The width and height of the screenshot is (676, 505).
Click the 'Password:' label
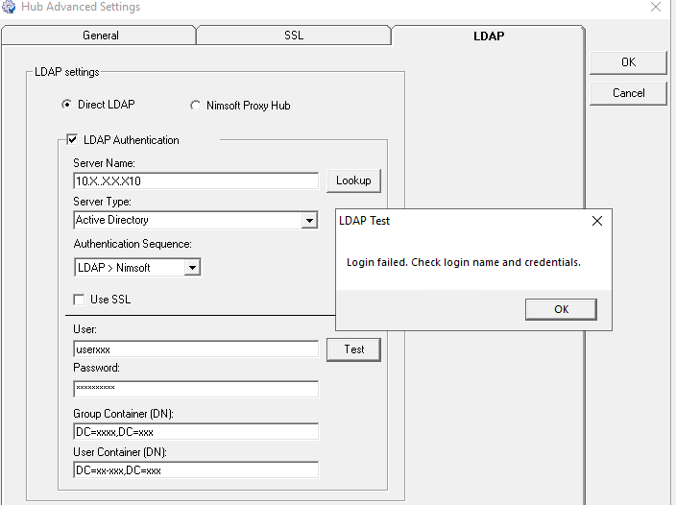(97, 368)
